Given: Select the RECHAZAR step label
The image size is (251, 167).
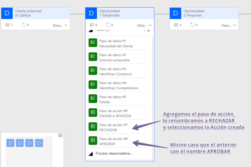Looking at the screenshot, I should click(108, 130).
